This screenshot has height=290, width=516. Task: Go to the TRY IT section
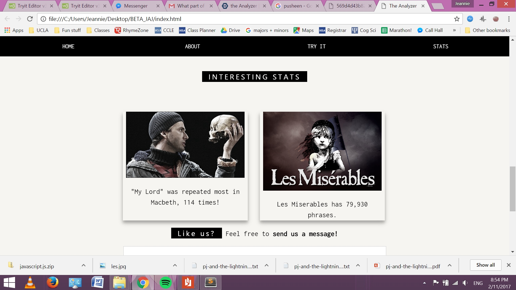click(x=316, y=46)
